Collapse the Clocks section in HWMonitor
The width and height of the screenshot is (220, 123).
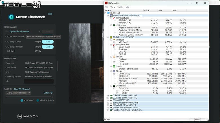[x=111, y=71]
